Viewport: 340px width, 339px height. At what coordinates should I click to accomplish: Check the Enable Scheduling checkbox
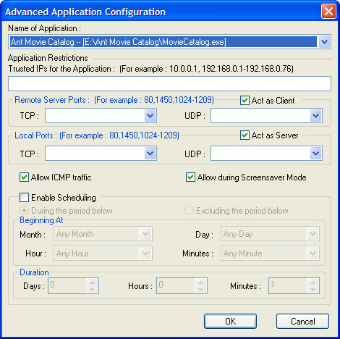tap(24, 198)
